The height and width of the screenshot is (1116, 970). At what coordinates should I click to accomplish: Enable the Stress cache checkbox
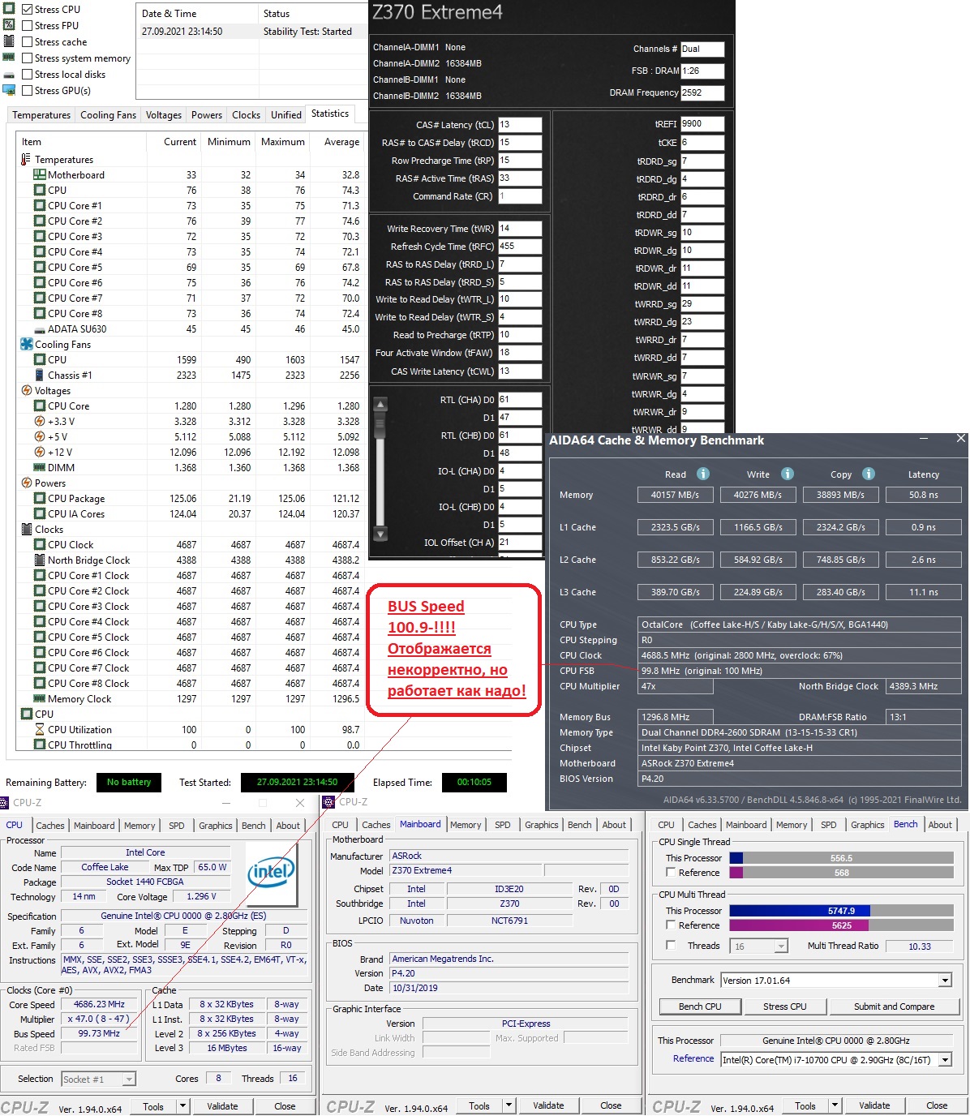coord(28,41)
